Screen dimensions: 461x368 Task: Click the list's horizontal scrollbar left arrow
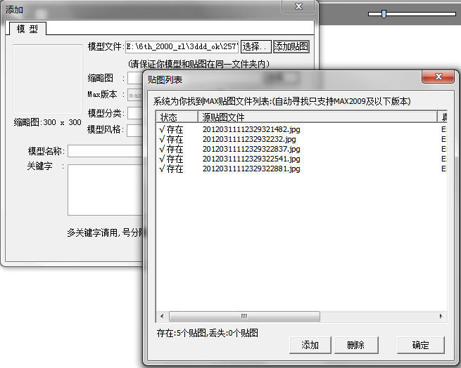(163, 316)
